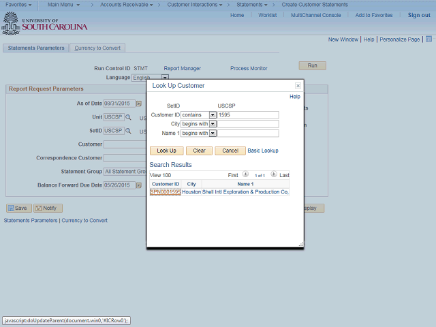
Task: Switch to Basic Lookup
Action: [263, 151]
